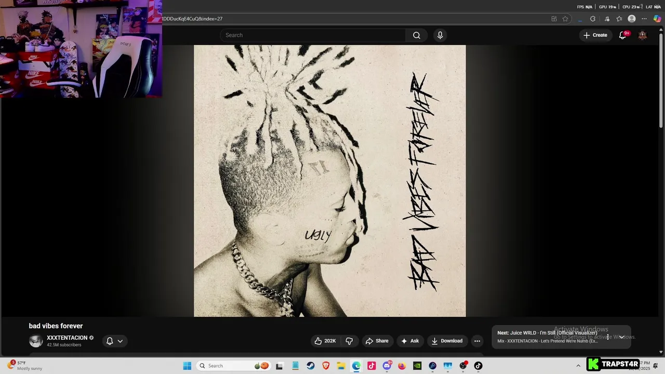
Task: Open the pink TikTok icon in the taskbar
Action: (371, 366)
